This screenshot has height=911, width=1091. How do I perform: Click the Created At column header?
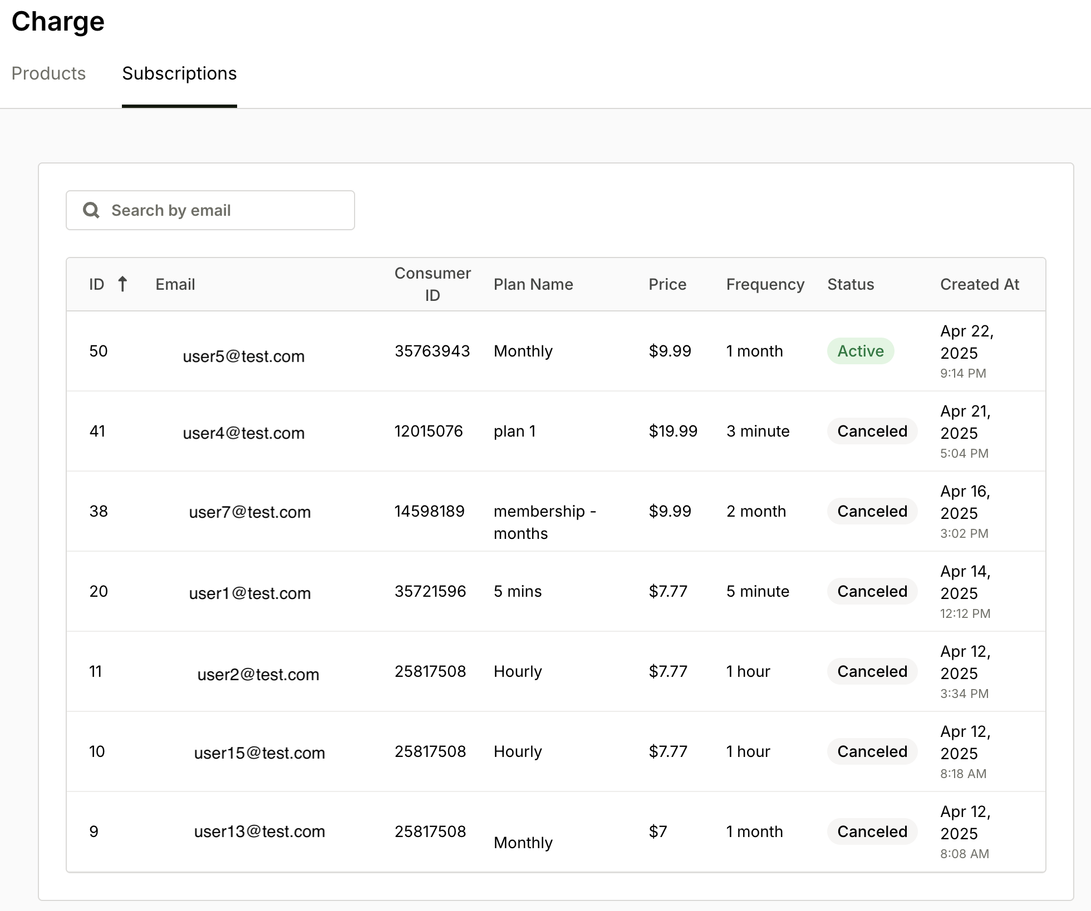pyautogui.click(x=980, y=284)
